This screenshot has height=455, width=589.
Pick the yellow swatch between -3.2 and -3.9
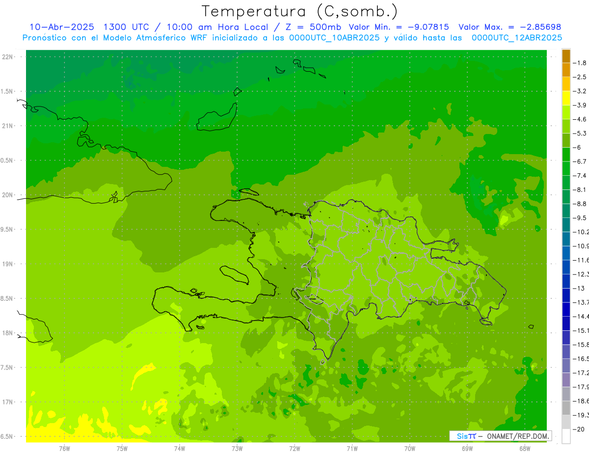tap(566, 98)
